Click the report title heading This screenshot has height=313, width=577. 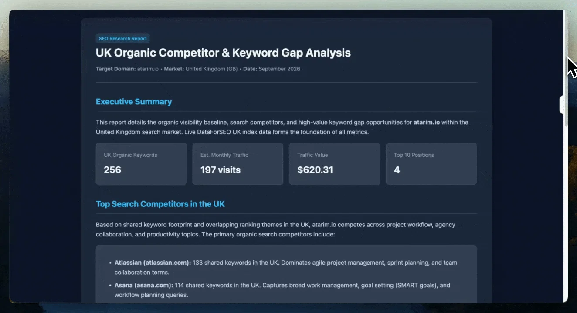point(223,53)
